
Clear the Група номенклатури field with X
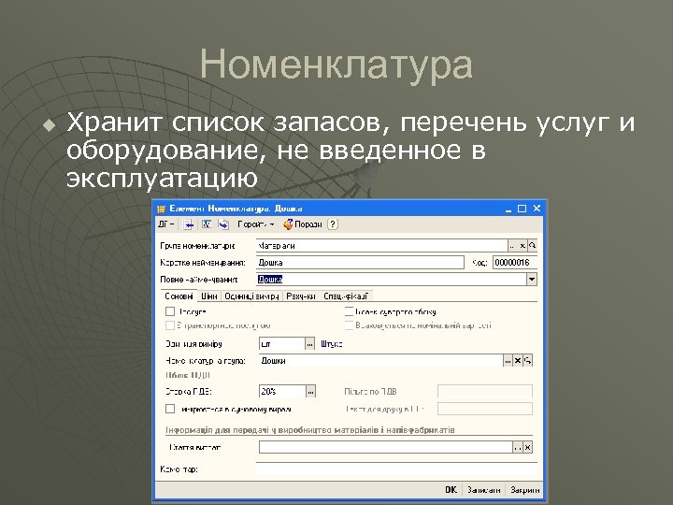[x=523, y=246]
